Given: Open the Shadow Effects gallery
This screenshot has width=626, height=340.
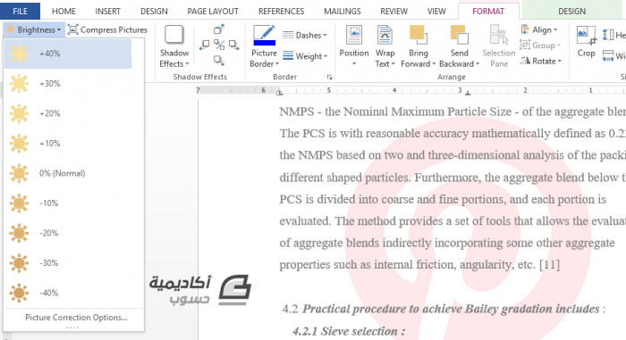Looking at the screenshot, I should (174, 46).
